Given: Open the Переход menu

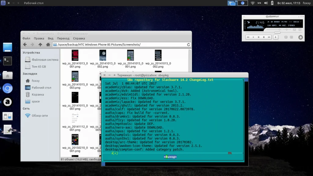Looking at the screenshot, I should point(63,38).
